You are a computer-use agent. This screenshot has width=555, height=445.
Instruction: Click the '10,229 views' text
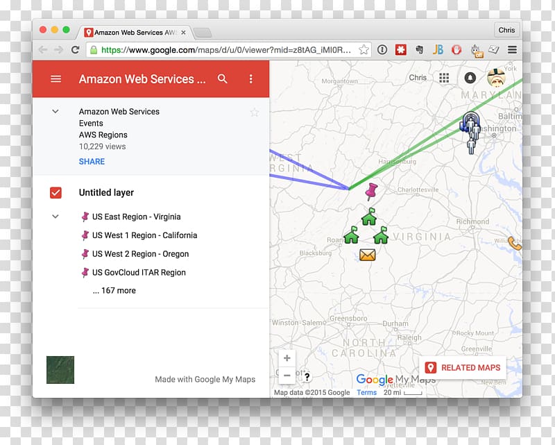pyautogui.click(x=102, y=146)
